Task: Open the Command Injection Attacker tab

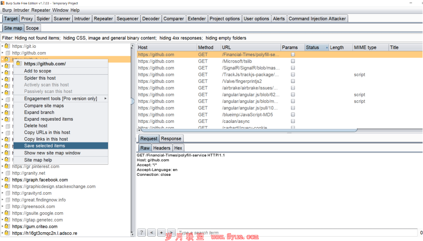Action: pos(317,19)
